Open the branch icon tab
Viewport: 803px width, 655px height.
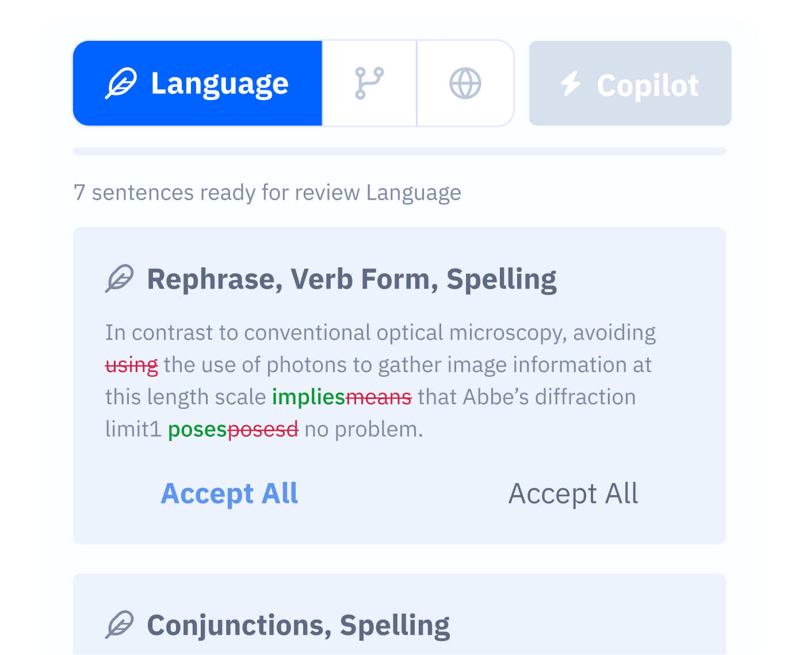pos(369,83)
